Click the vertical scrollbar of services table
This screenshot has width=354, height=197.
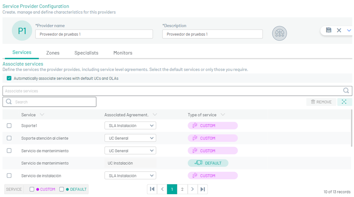coord(351,128)
